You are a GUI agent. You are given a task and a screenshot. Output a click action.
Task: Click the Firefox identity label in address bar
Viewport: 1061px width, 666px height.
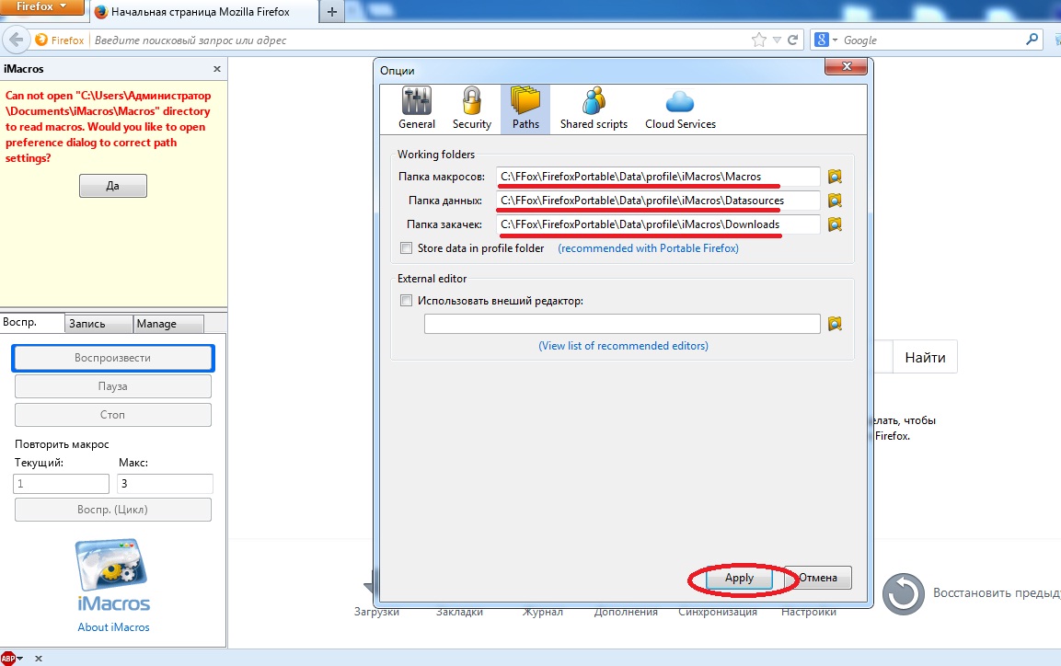60,40
